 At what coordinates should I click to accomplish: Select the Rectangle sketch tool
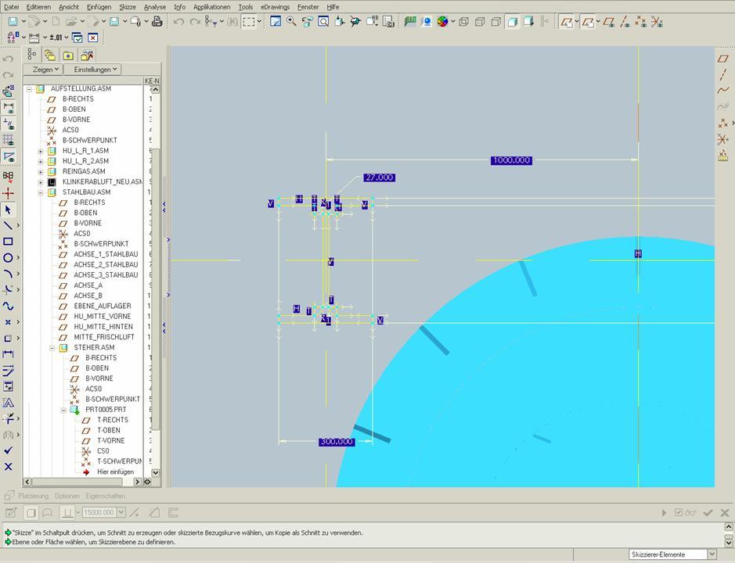(8, 242)
